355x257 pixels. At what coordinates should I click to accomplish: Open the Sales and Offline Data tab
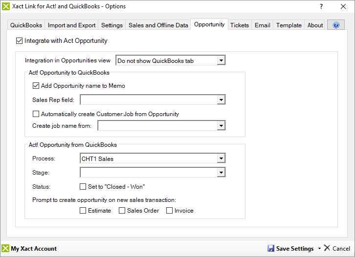158,25
